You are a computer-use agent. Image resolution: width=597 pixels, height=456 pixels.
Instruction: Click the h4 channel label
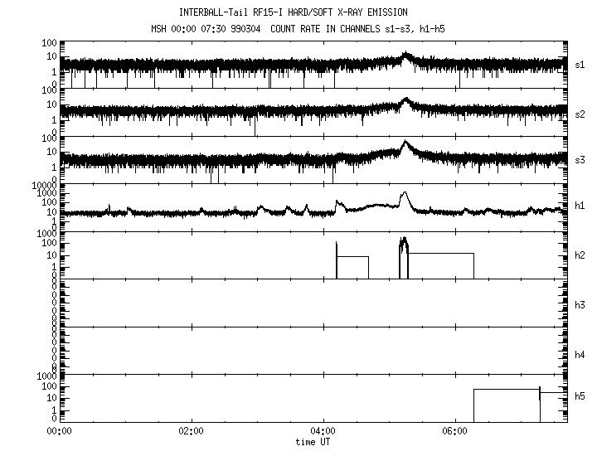(579, 355)
